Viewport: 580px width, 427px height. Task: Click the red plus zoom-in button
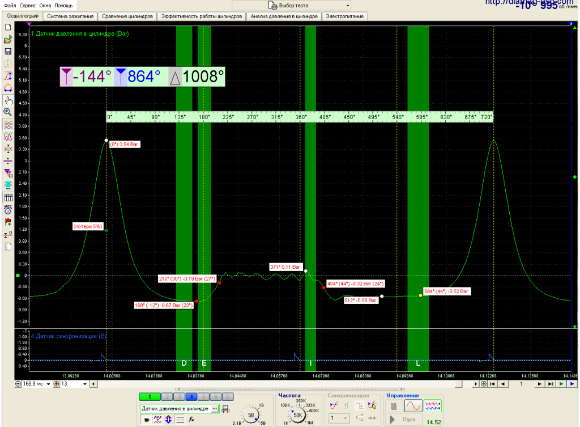(x=56, y=384)
